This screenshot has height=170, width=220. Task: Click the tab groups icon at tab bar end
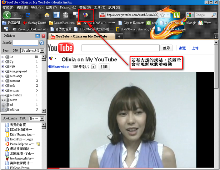pos(216,37)
